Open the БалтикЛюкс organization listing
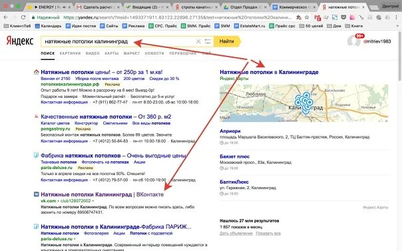Image resolution: width=402 pixels, height=251 pixels. click(234, 182)
